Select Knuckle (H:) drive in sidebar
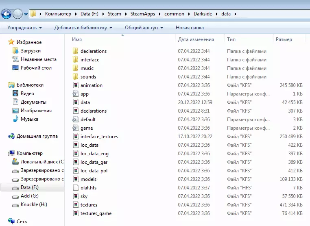The height and width of the screenshot is (226, 310). (x=34, y=204)
